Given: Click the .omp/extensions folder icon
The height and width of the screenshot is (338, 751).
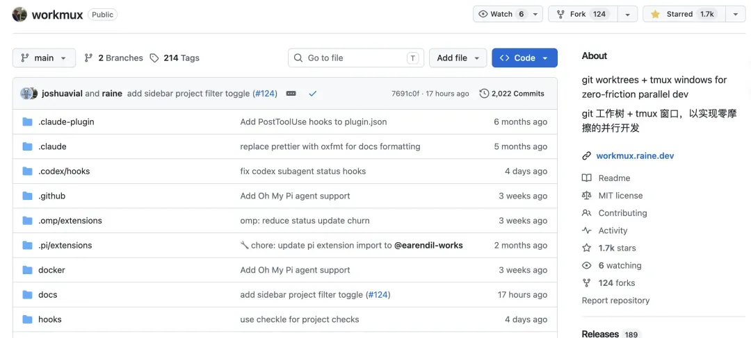Looking at the screenshot, I should (x=27, y=221).
